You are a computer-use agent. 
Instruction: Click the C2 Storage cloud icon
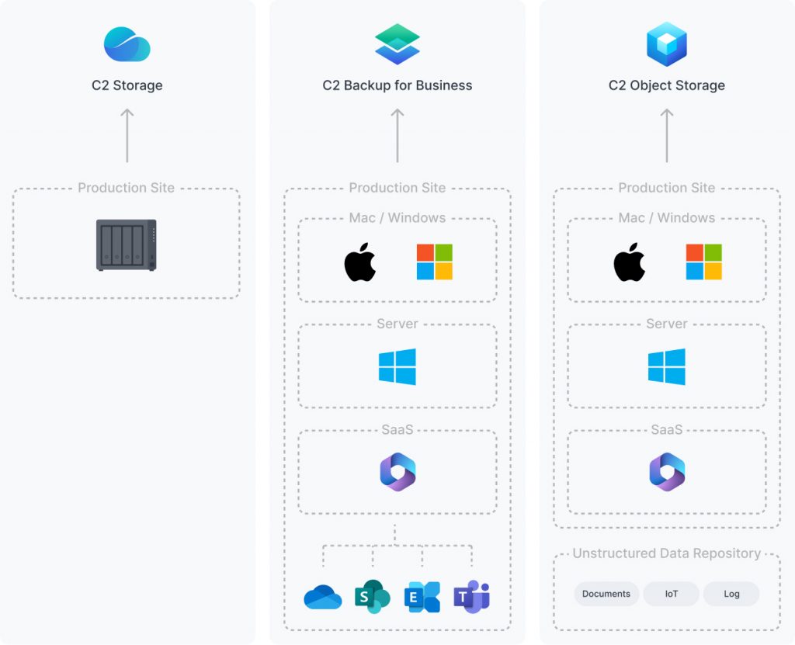coord(127,44)
